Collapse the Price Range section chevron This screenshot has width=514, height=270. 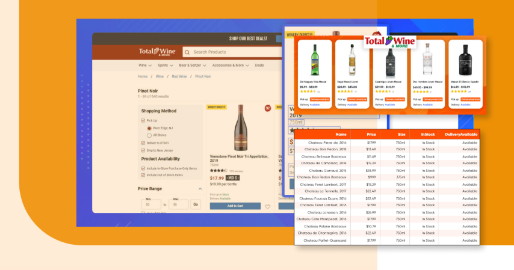(x=200, y=189)
